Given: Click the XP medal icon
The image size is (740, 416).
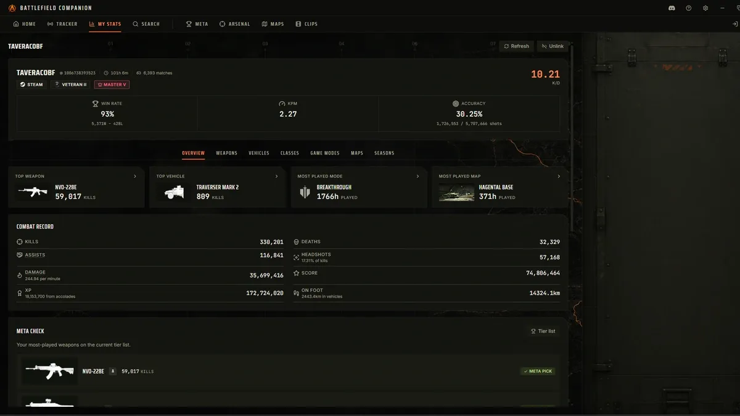Looking at the screenshot, I should click(20, 293).
